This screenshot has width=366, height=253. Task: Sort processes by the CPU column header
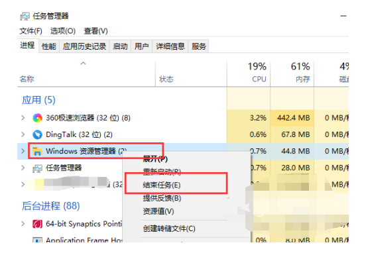tap(249, 73)
